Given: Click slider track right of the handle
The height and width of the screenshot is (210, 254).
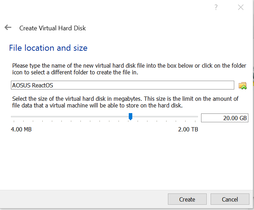Looking at the screenshot, I should (x=164, y=117).
